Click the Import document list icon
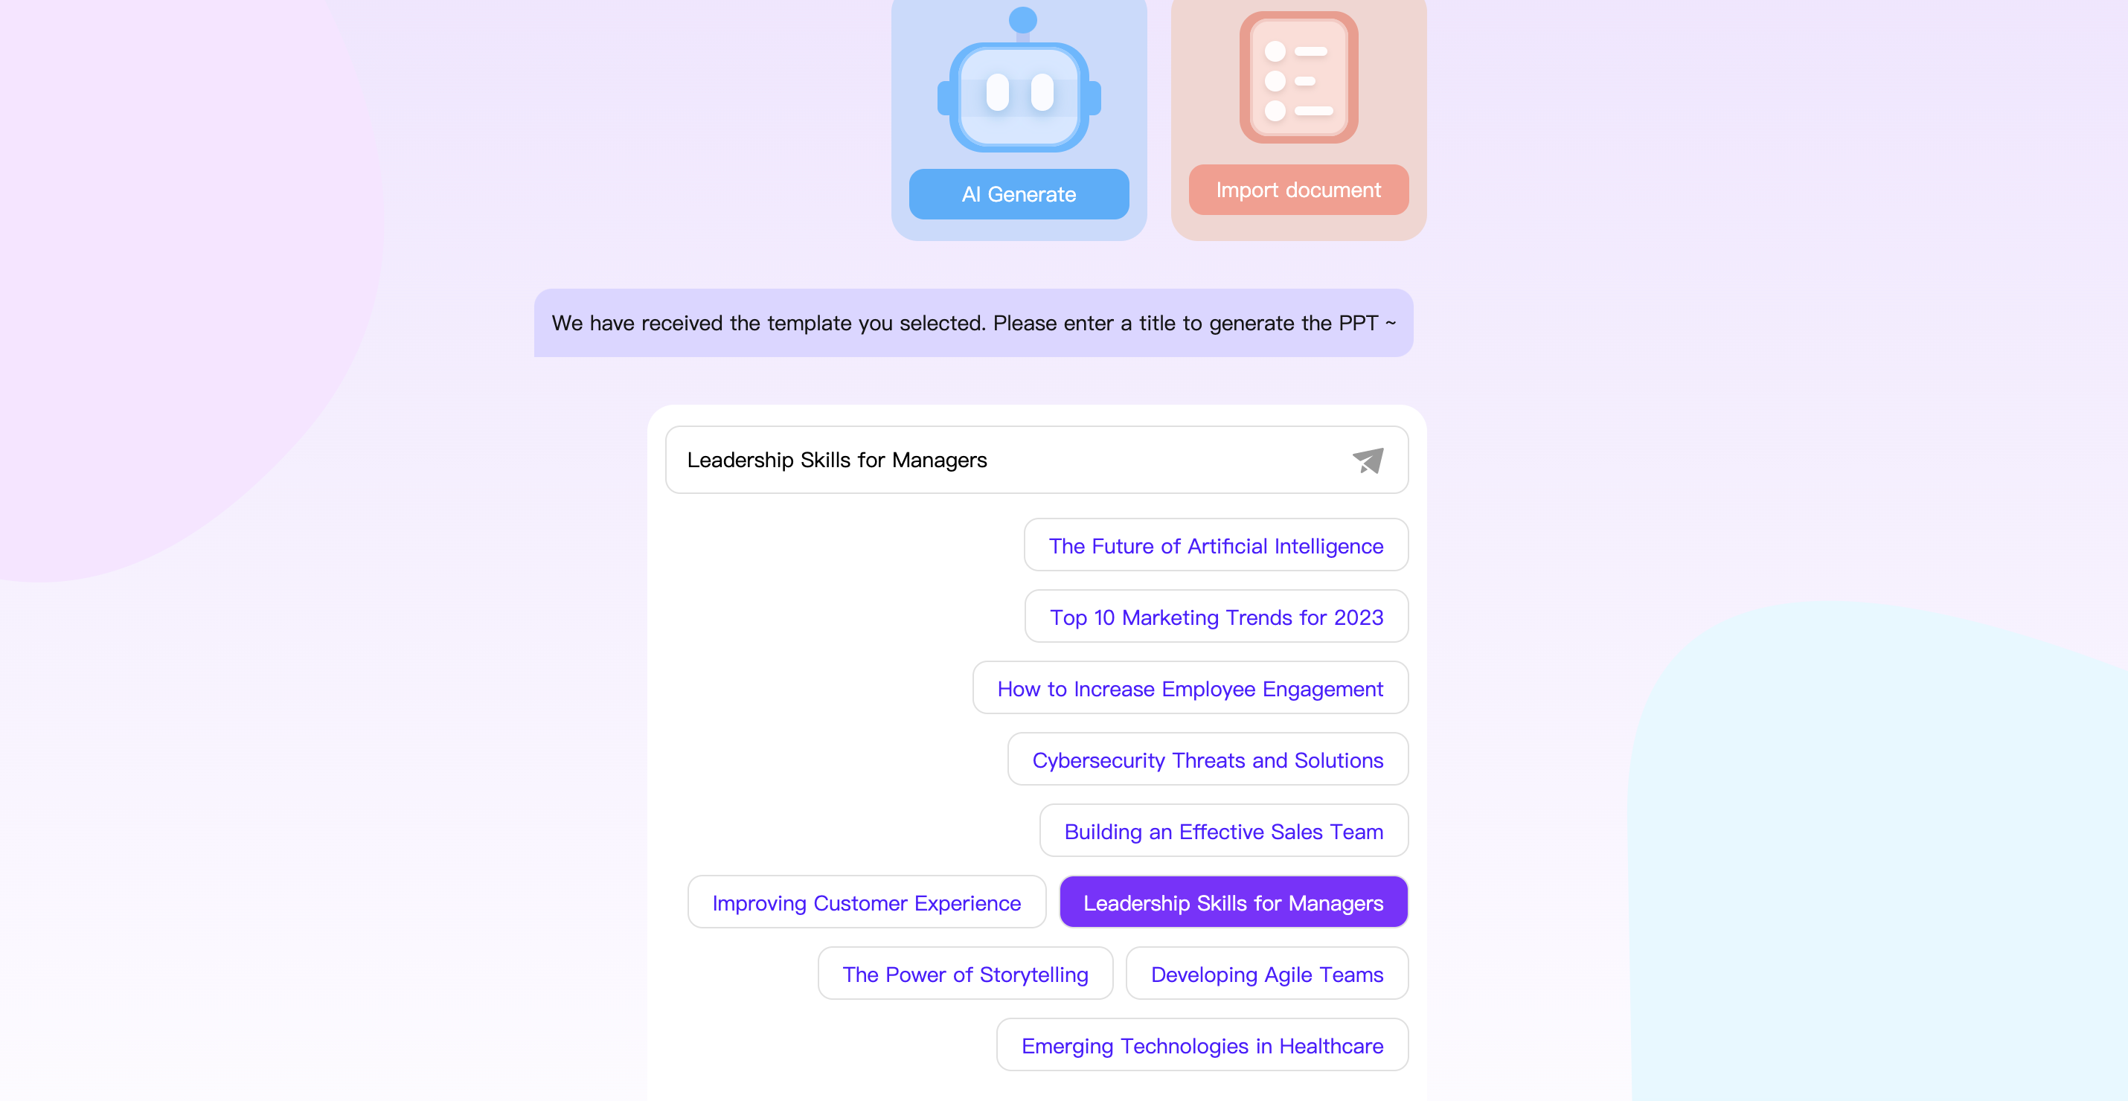Screen dimensions: 2128x1101 coord(1298,77)
